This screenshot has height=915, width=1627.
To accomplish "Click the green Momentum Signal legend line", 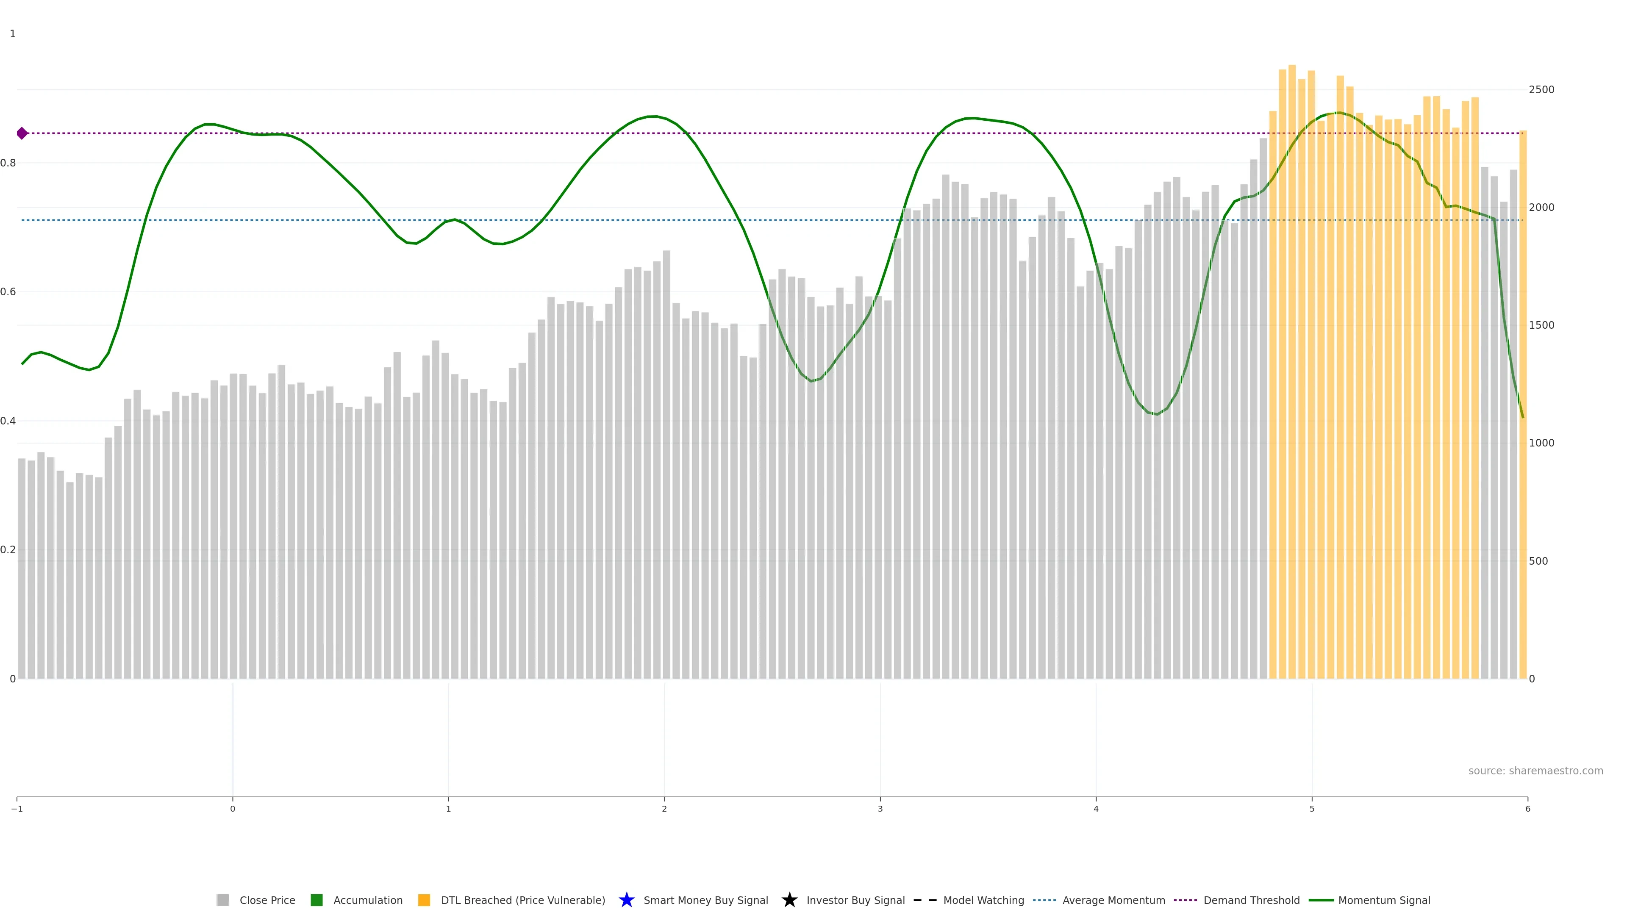I will 1322,900.
